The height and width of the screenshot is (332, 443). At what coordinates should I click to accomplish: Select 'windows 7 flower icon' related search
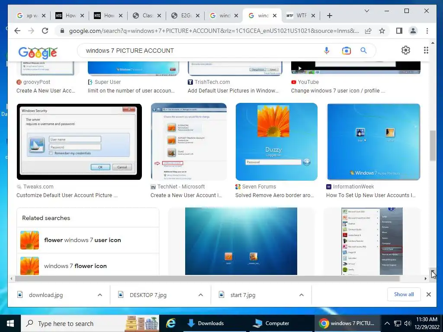[x=88, y=266]
